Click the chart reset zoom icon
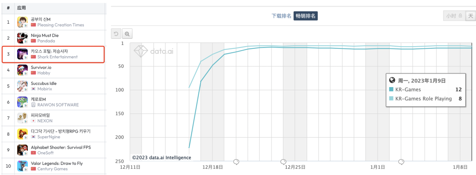 (116, 33)
